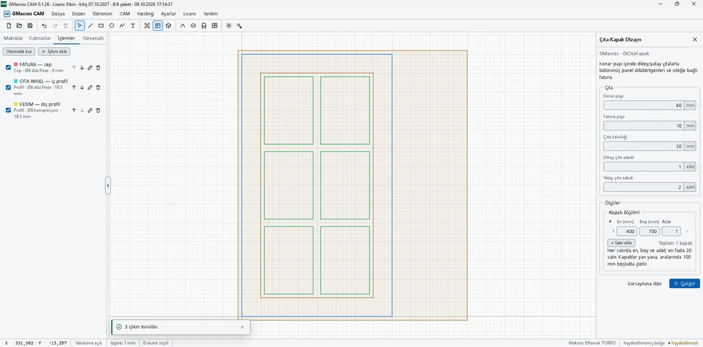The height and width of the screenshot is (347, 703).
Task: Switch to the Katmanlar tab
Action: point(40,38)
